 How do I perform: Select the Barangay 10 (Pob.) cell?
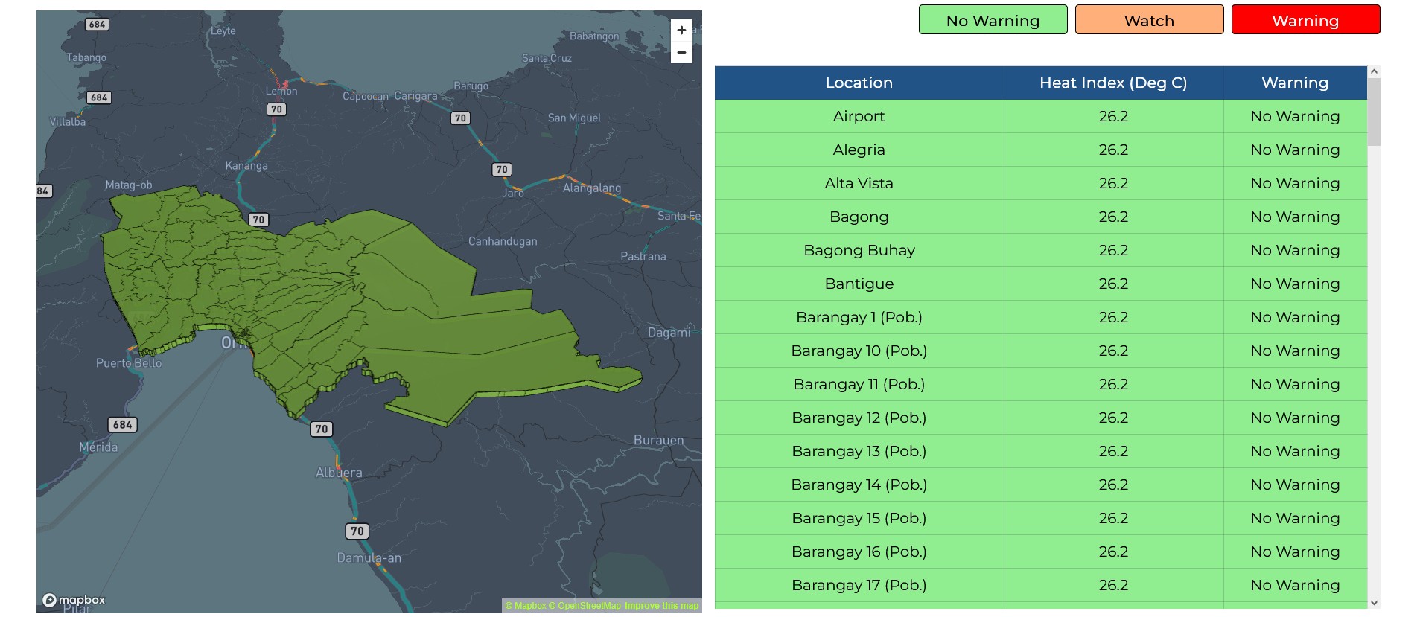pos(859,351)
